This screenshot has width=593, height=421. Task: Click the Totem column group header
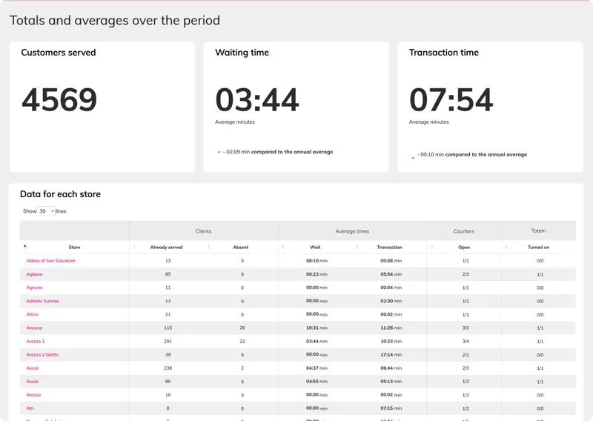[x=539, y=231]
